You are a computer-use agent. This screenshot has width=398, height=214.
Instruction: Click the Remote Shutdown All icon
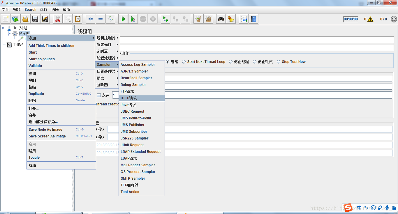[185, 19]
